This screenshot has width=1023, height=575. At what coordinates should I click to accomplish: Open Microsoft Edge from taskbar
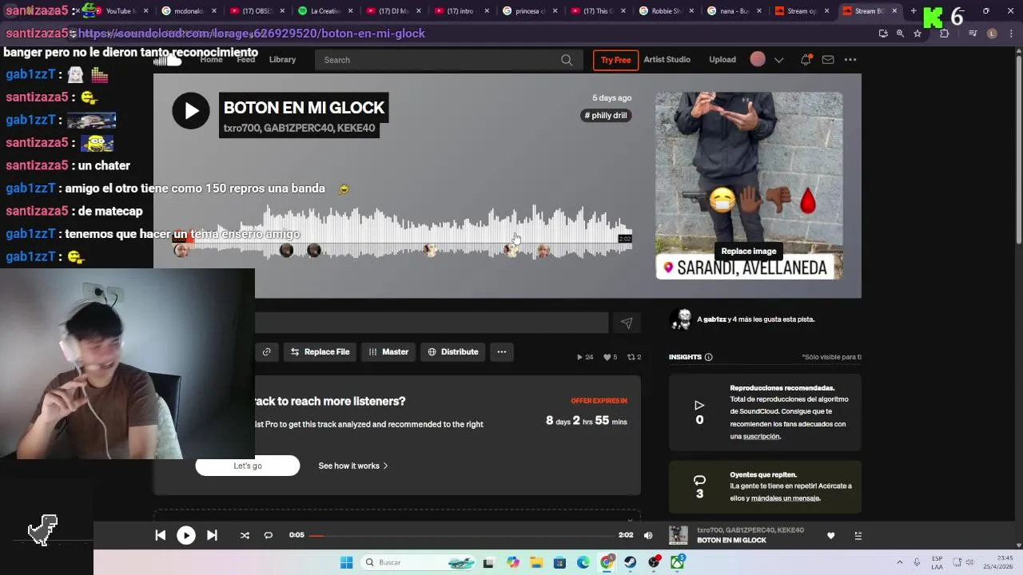pyautogui.click(x=583, y=562)
